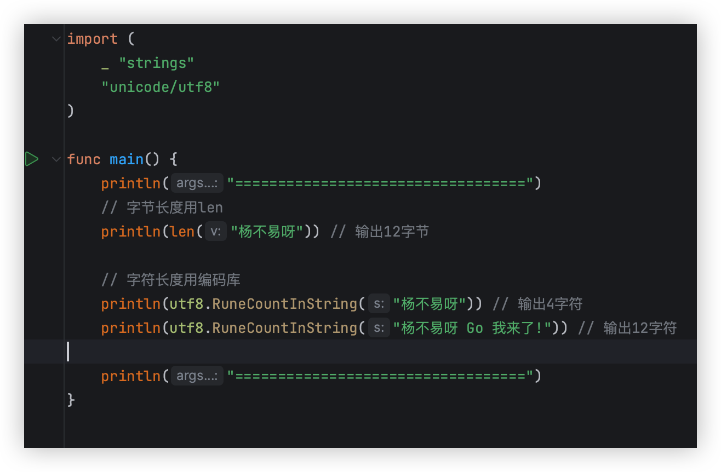Click the args hint in first println
This screenshot has height=472, width=721.
197,183
